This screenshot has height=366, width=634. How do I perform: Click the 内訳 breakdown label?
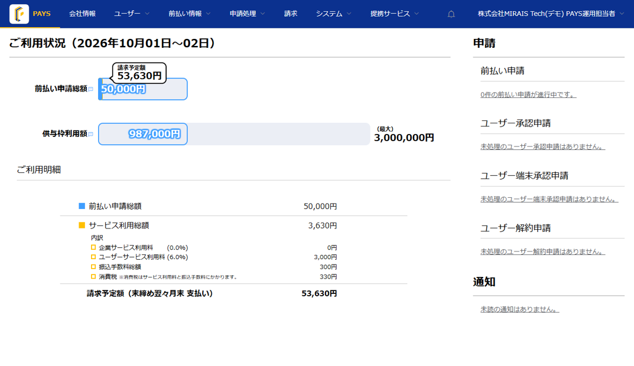click(97, 238)
